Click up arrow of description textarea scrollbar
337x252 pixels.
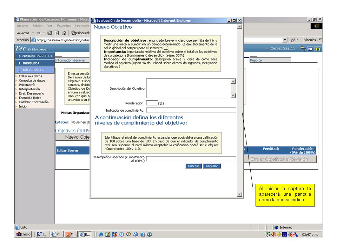[x=233, y=81]
